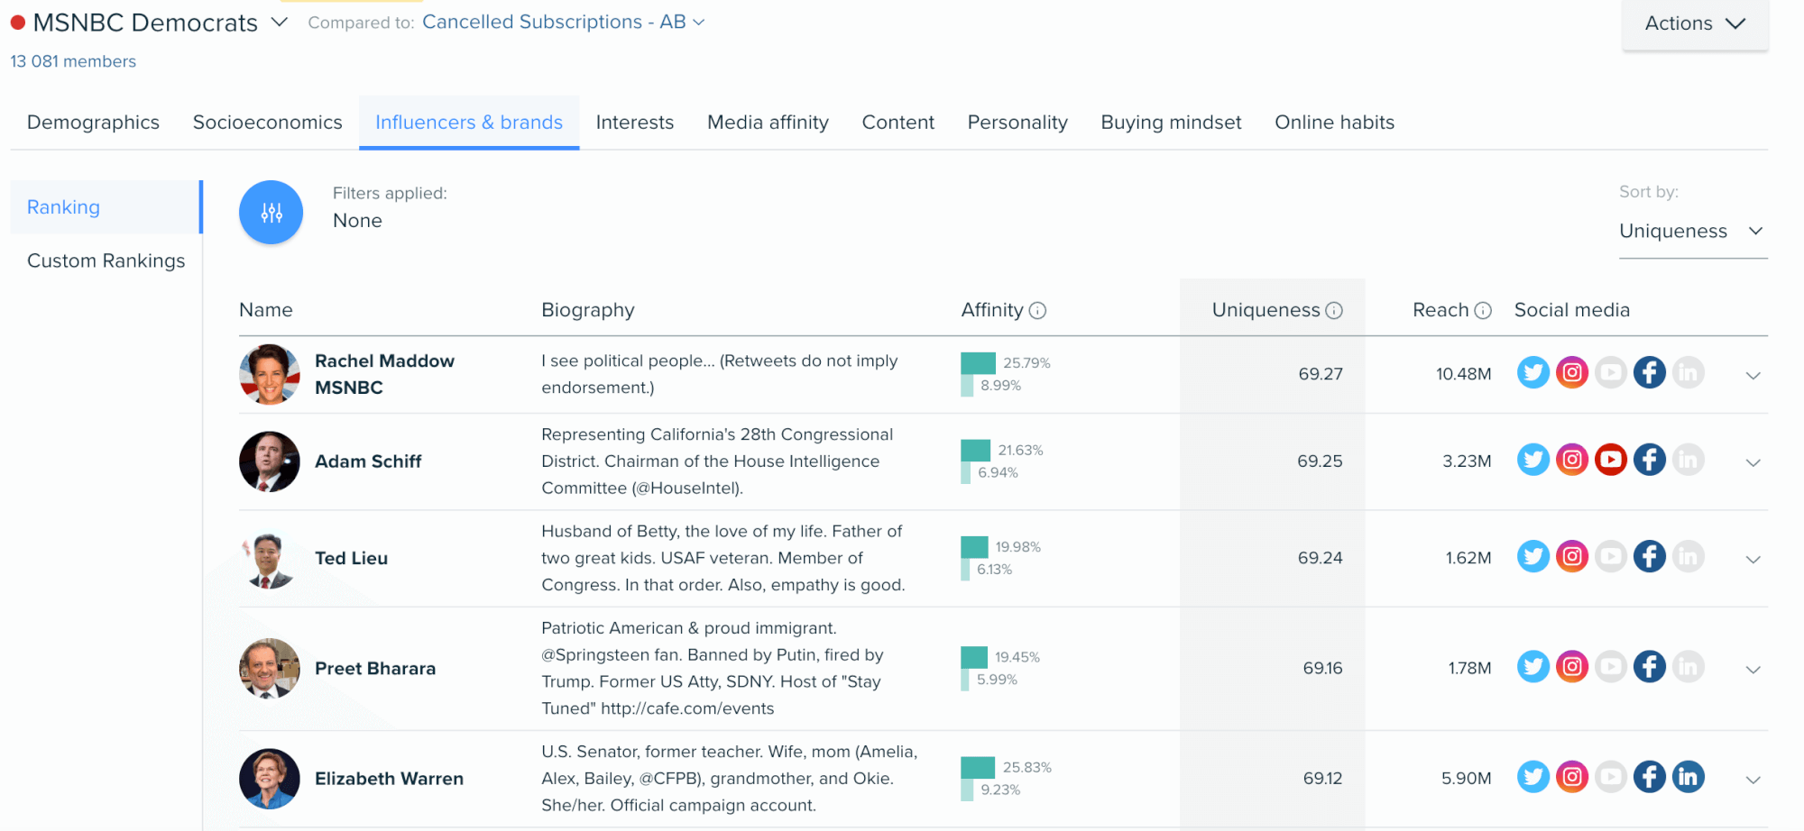
Task: Expand the Rachel Maddow row
Action: (1753, 376)
